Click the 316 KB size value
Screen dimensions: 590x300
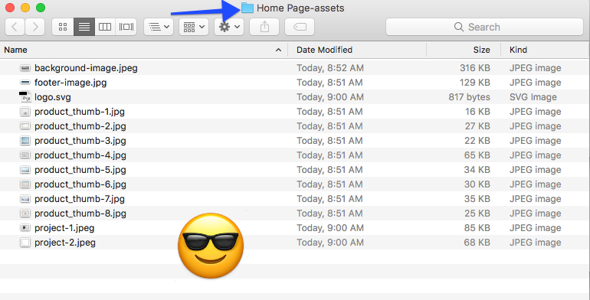[475, 68]
